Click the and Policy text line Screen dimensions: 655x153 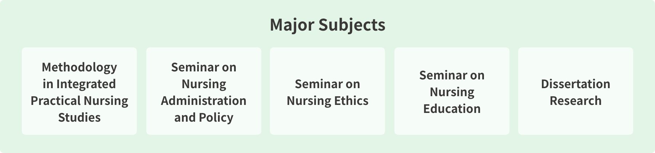click(x=204, y=118)
